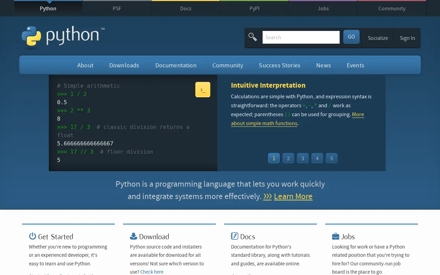Launch interactive shell with yellow terminal icon

203,90
